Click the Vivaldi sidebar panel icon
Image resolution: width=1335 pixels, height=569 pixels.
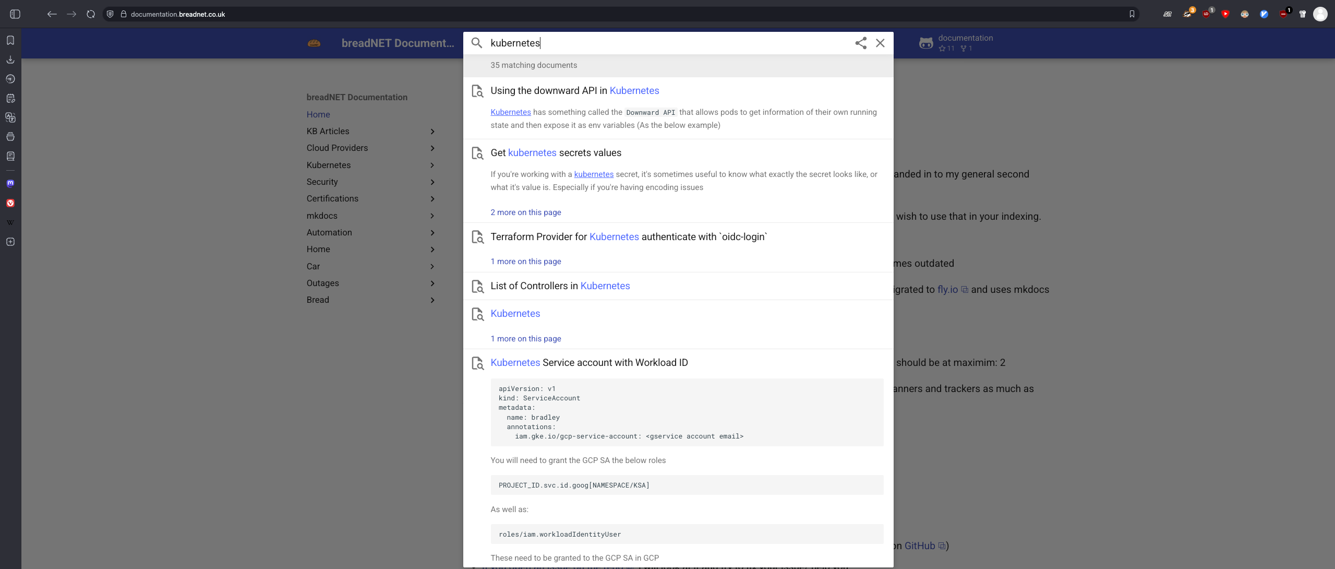tap(10, 203)
